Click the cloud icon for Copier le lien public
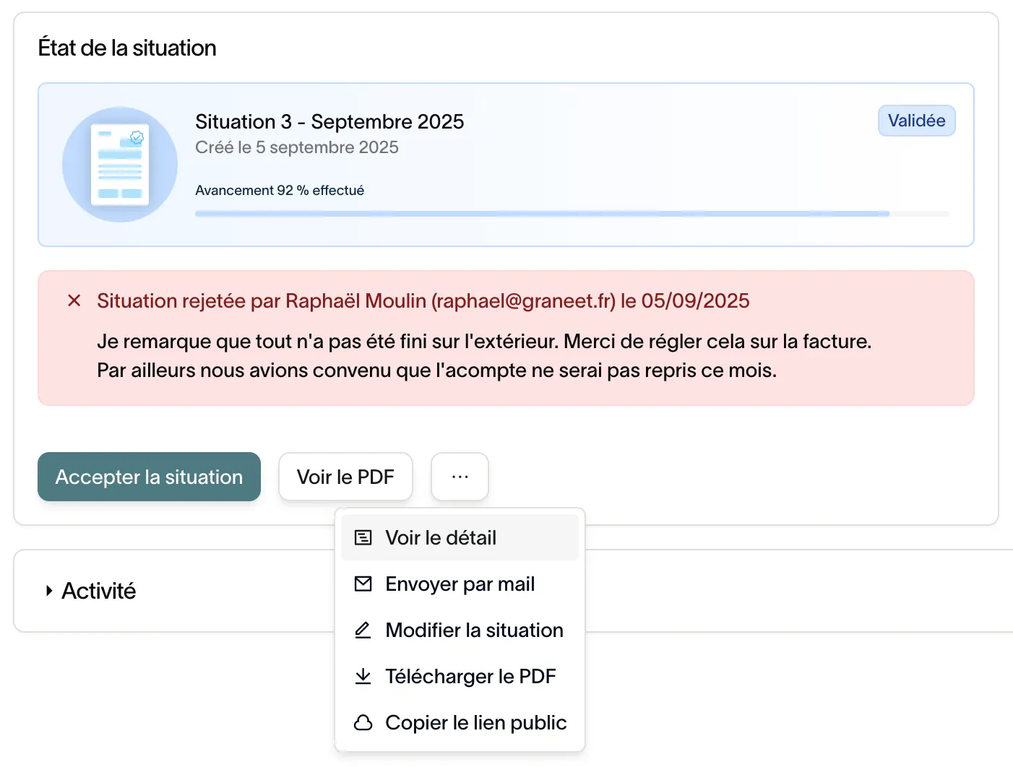 pos(363,722)
